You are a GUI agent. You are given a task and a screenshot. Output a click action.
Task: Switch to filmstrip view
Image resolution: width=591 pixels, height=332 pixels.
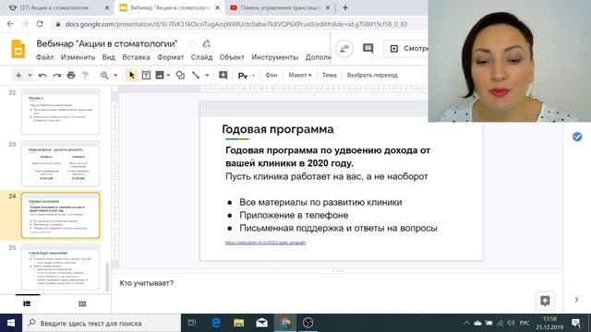27,303
